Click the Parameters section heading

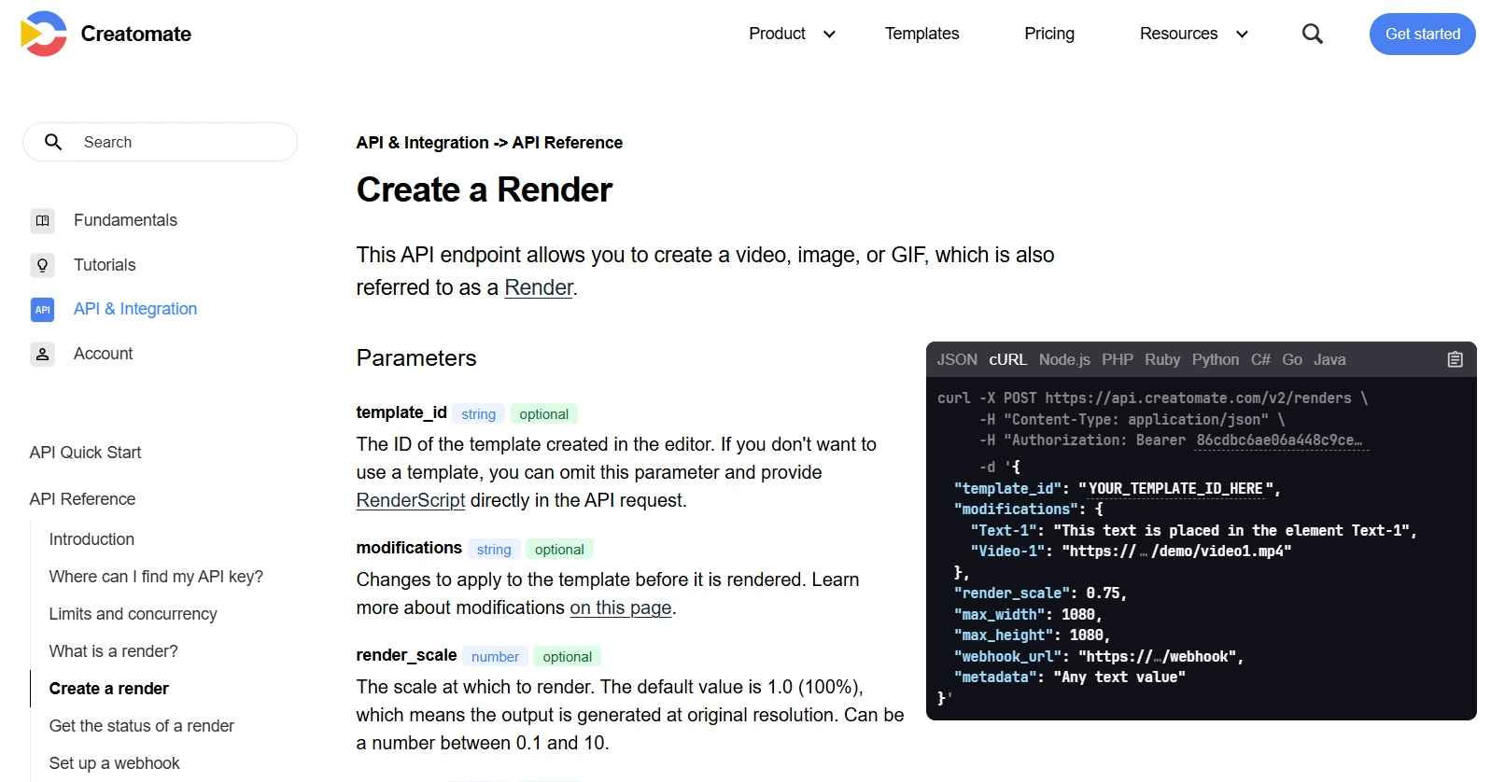416,358
